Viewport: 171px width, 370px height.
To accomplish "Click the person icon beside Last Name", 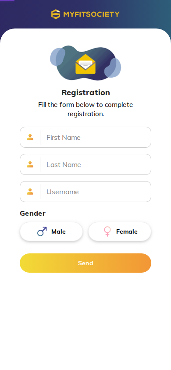I will 30,164.
